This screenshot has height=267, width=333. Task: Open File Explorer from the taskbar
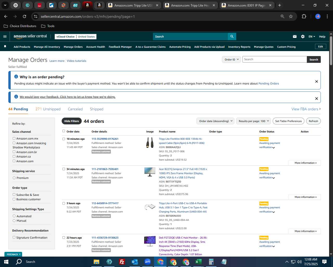96,262
